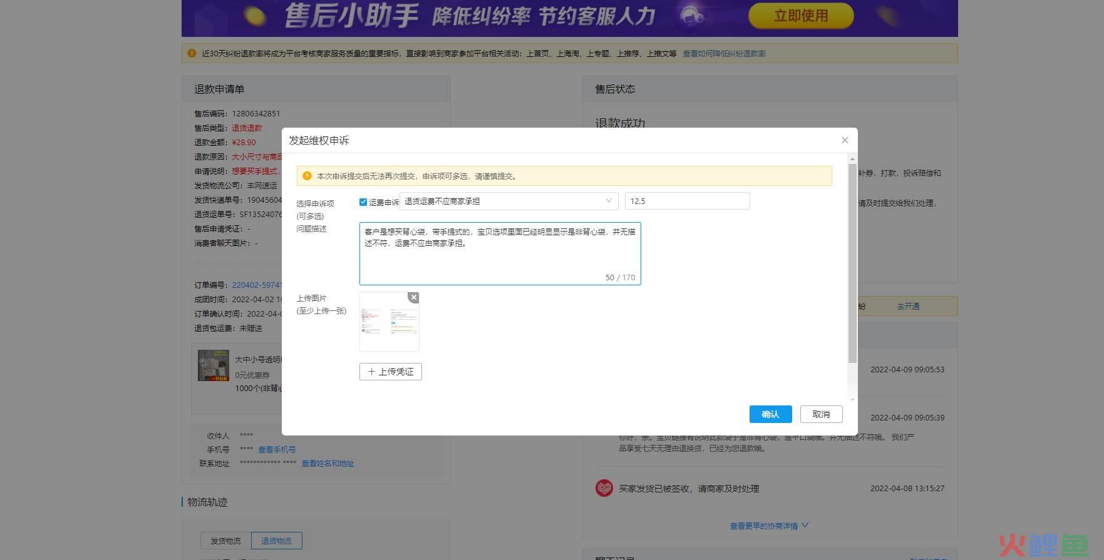Click the 售后状态 panel header

point(770,89)
